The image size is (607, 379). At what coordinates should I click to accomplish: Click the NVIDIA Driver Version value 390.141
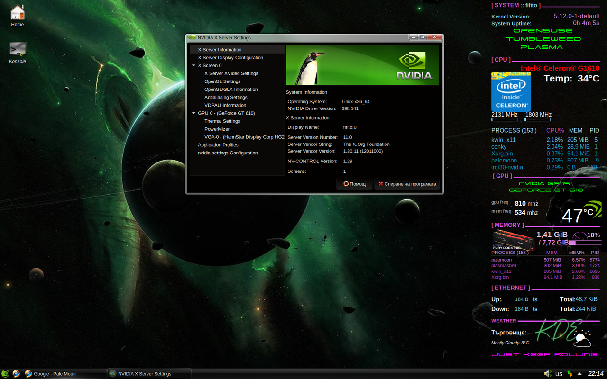click(x=350, y=109)
